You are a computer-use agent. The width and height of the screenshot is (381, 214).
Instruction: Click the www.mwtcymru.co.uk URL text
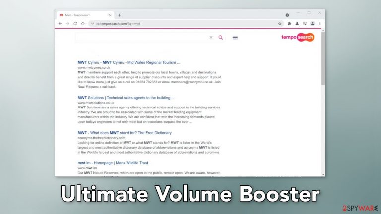94,68
